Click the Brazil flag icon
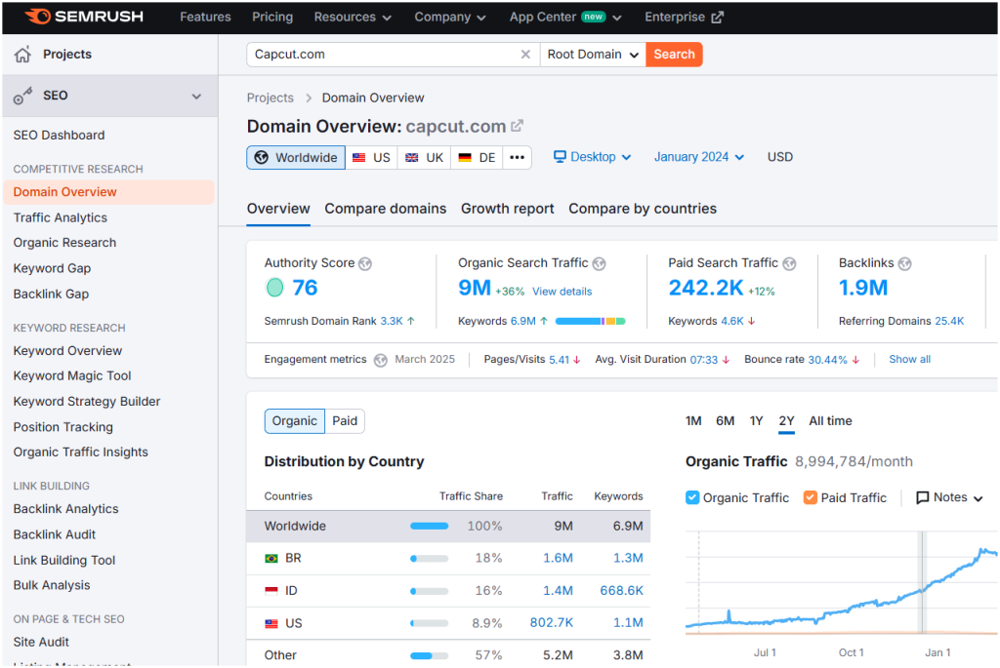The width and height of the screenshot is (1000, 668). pos(271,559)
